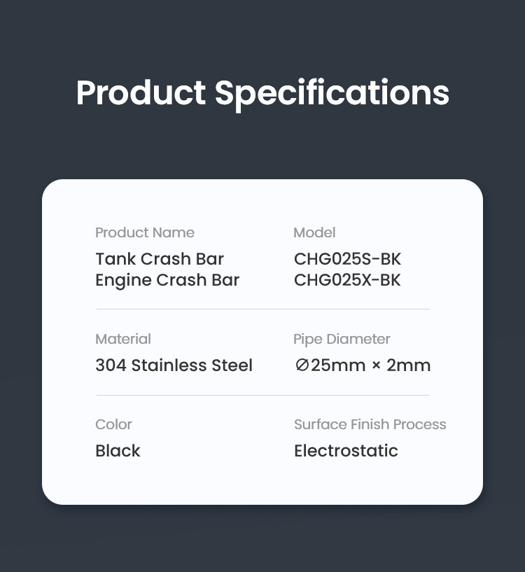Viewport: 525px width, 572px height.
Task: Click the divider line below Material row
Action: (x=262, y=395)
